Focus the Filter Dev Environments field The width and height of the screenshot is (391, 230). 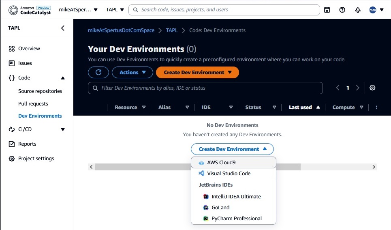205,88
